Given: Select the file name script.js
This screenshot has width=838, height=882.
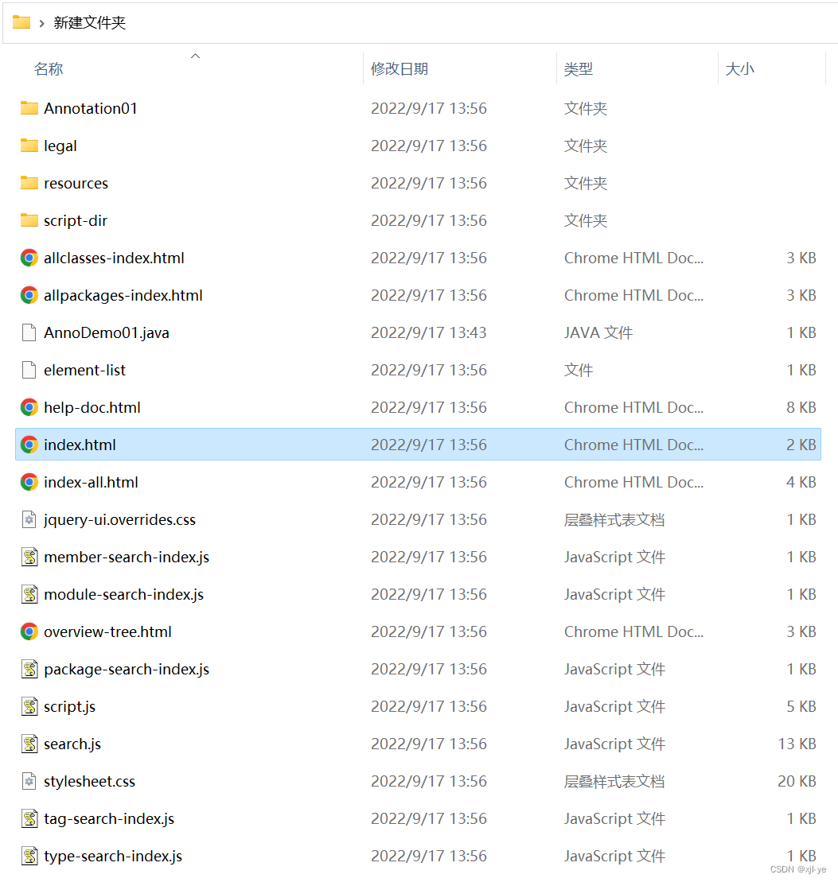Looking at the screenshot, I should 70,706.
